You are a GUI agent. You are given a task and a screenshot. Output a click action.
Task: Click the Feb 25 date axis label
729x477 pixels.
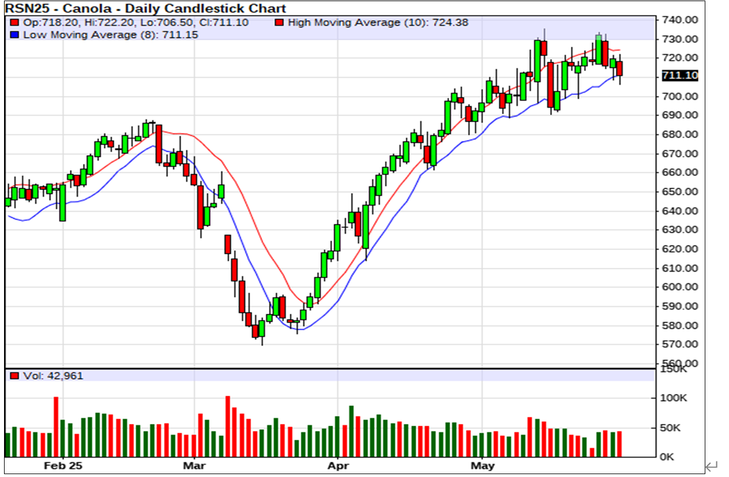(63, 465)
